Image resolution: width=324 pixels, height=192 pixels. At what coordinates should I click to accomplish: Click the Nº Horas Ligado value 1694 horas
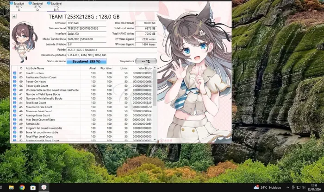[x=146, y=45]
